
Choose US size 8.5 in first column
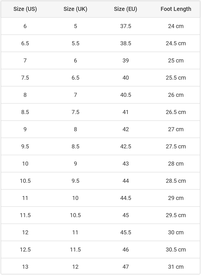(x=25, y=112)
